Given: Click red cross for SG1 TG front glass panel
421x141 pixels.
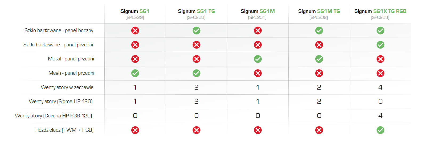Looking at the screenshot, I should pyautogui.click(x=197, y=45).
